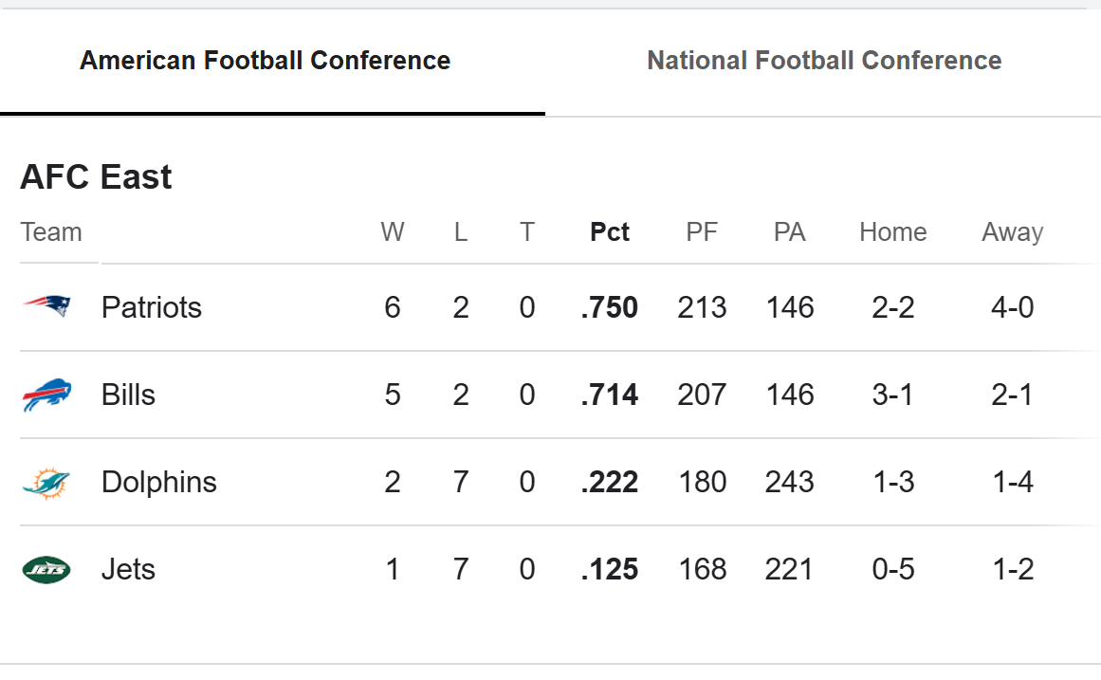Viewport: 1101px width, 680px height.
Task: Click the Away record column header
Action: coord(1012,232)
